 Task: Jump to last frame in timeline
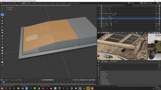53,80
